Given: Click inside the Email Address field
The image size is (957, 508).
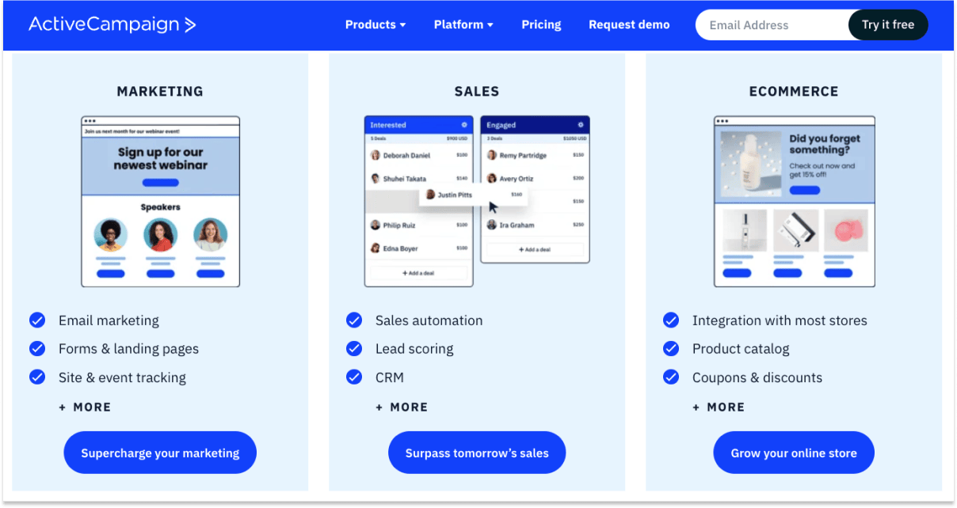Looking at the screenshot, I should 761,25.
